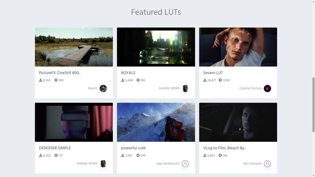Open the powerful cold preview image

[156, 122]
